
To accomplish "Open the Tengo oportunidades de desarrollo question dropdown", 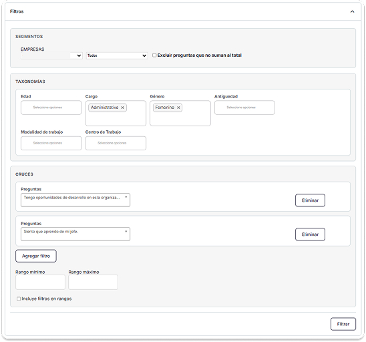I will 75,200.
